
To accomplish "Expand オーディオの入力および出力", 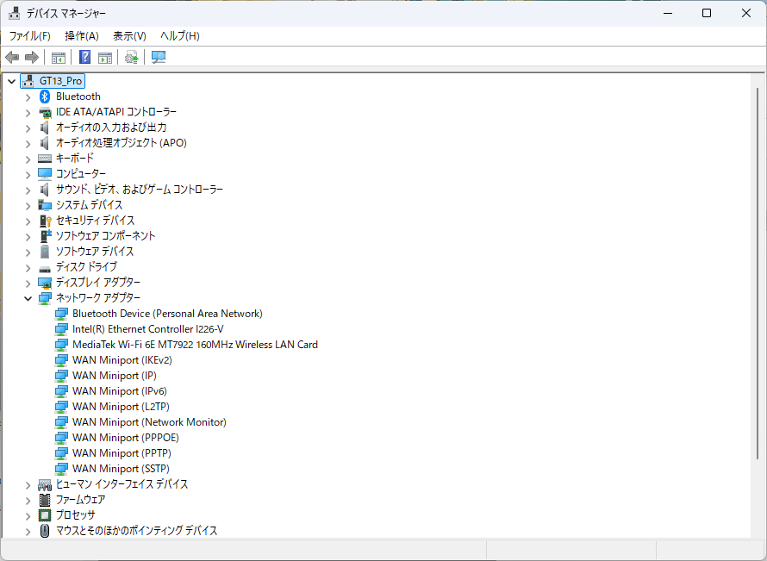I will 28,128.
